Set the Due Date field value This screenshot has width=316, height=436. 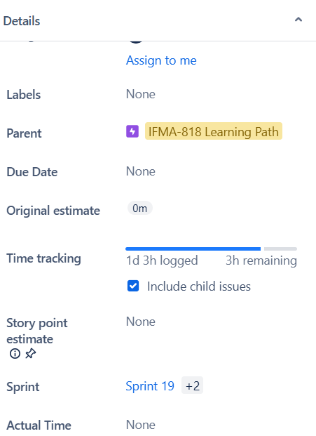pos(141,171)
